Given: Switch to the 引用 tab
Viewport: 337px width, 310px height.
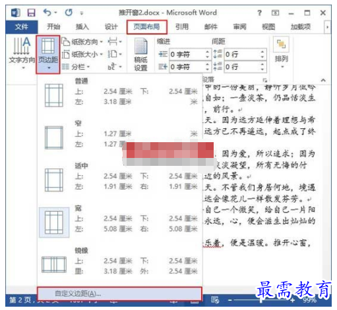Looking at the screenshot, I should pyautogui.click(x=182, y=27).
